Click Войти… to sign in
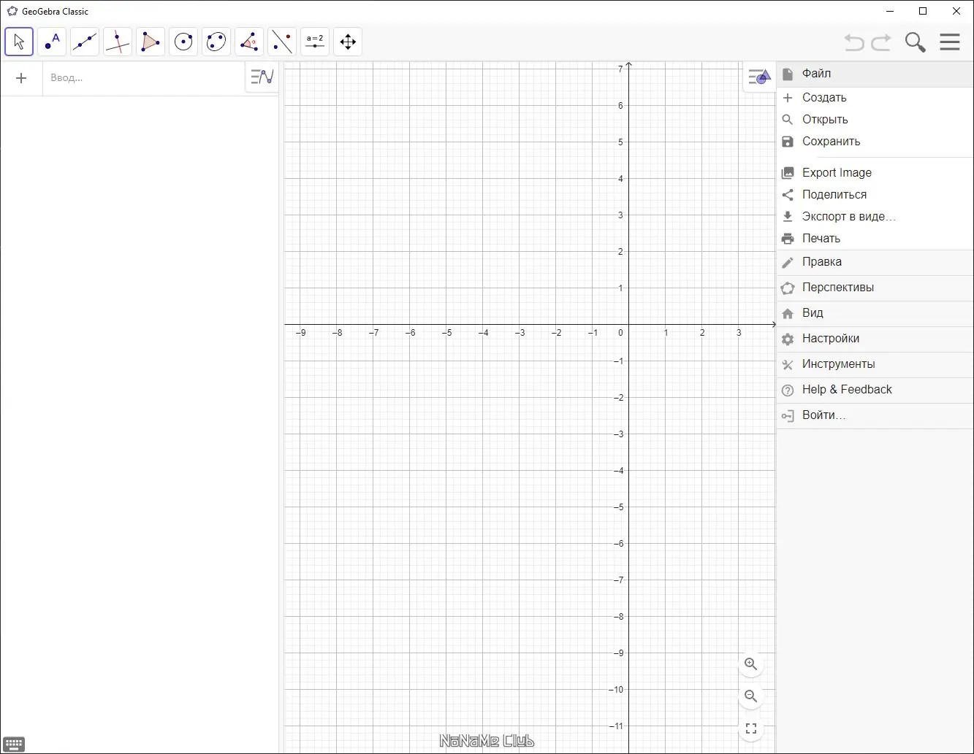Viewport: 974px width, 754px height. click(x=875, y=416)
